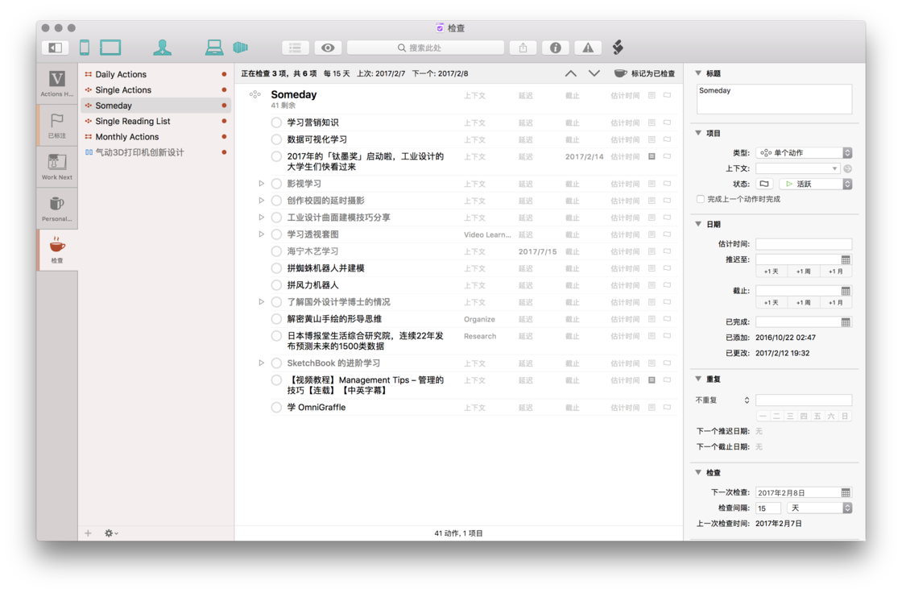Collapse the 检查 inspector section

click(x=698, y=472)
